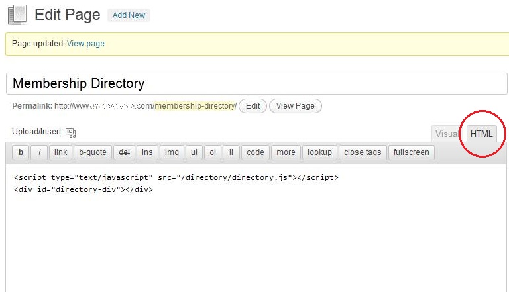This screenshot has height=292, width=509.
Task: Click the close tags button
Action: pyautogui.click(x=363, y=152)
